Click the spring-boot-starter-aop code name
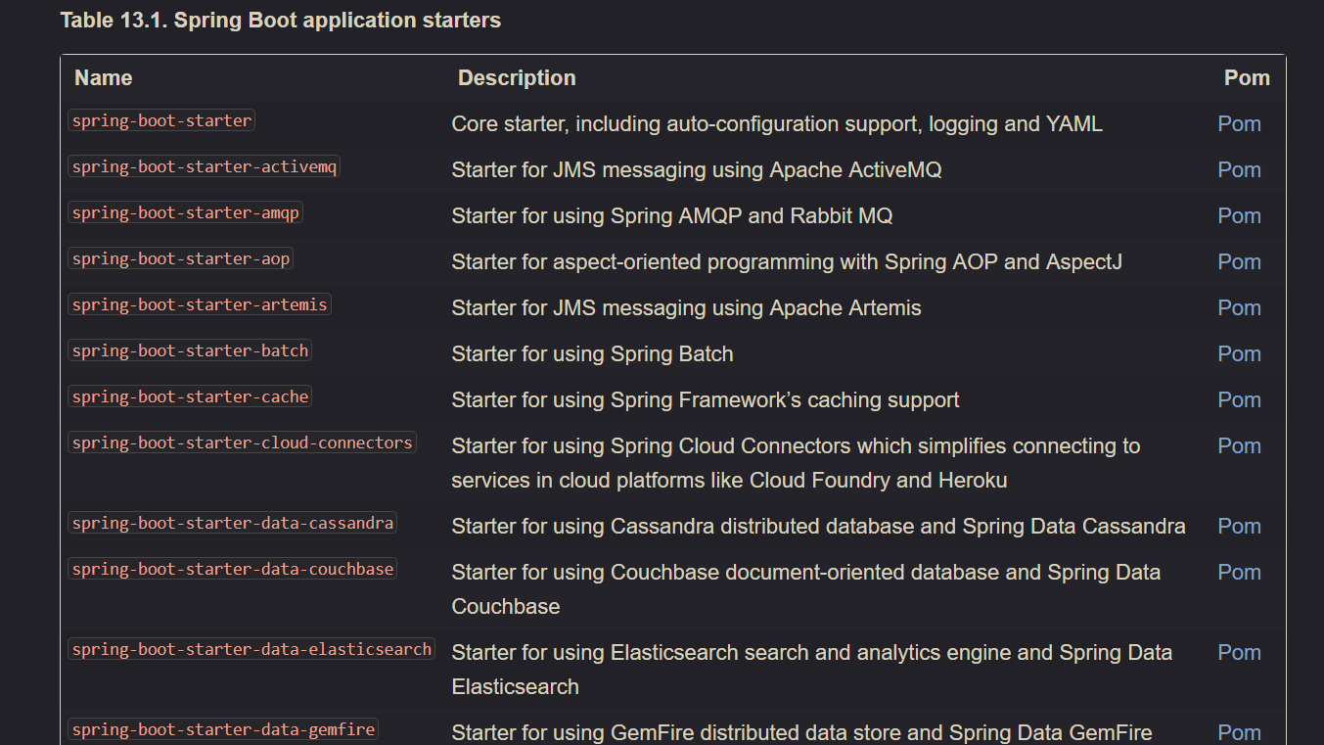Screen dimensions: 1324x745 pos(181,258)
